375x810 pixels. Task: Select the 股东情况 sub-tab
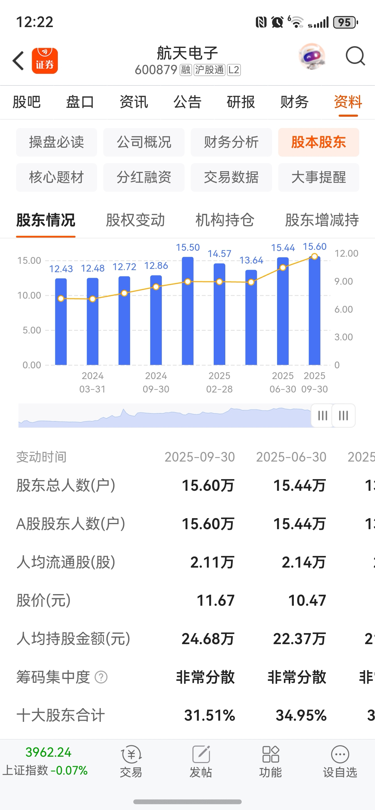[46, 220]
